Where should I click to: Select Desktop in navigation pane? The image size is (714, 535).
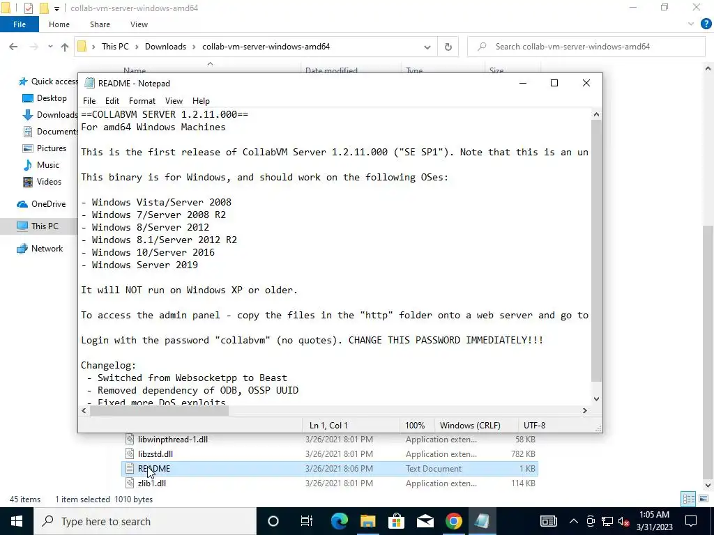pos(52,98)
